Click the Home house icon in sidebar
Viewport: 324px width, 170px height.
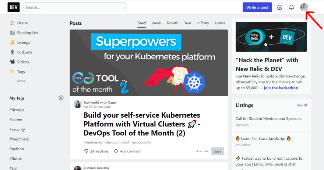[x=13, y=23]
